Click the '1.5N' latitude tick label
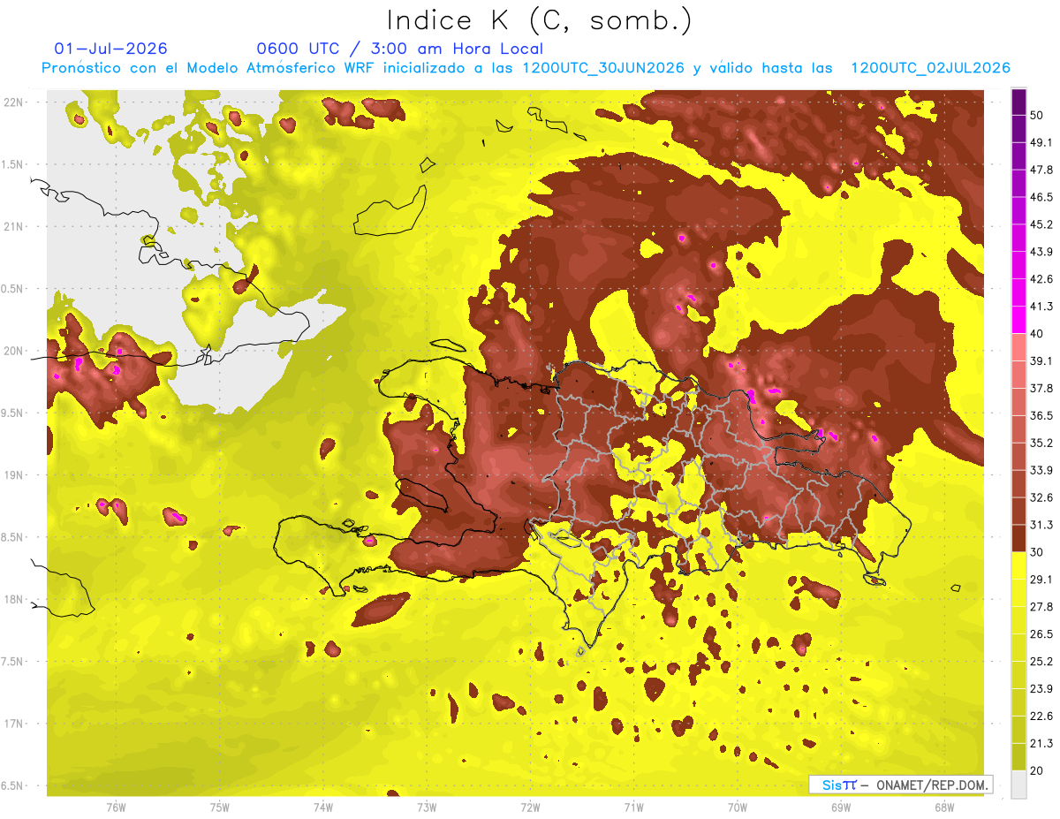Screen dimensions: 1060x819 tap(14, 164)
